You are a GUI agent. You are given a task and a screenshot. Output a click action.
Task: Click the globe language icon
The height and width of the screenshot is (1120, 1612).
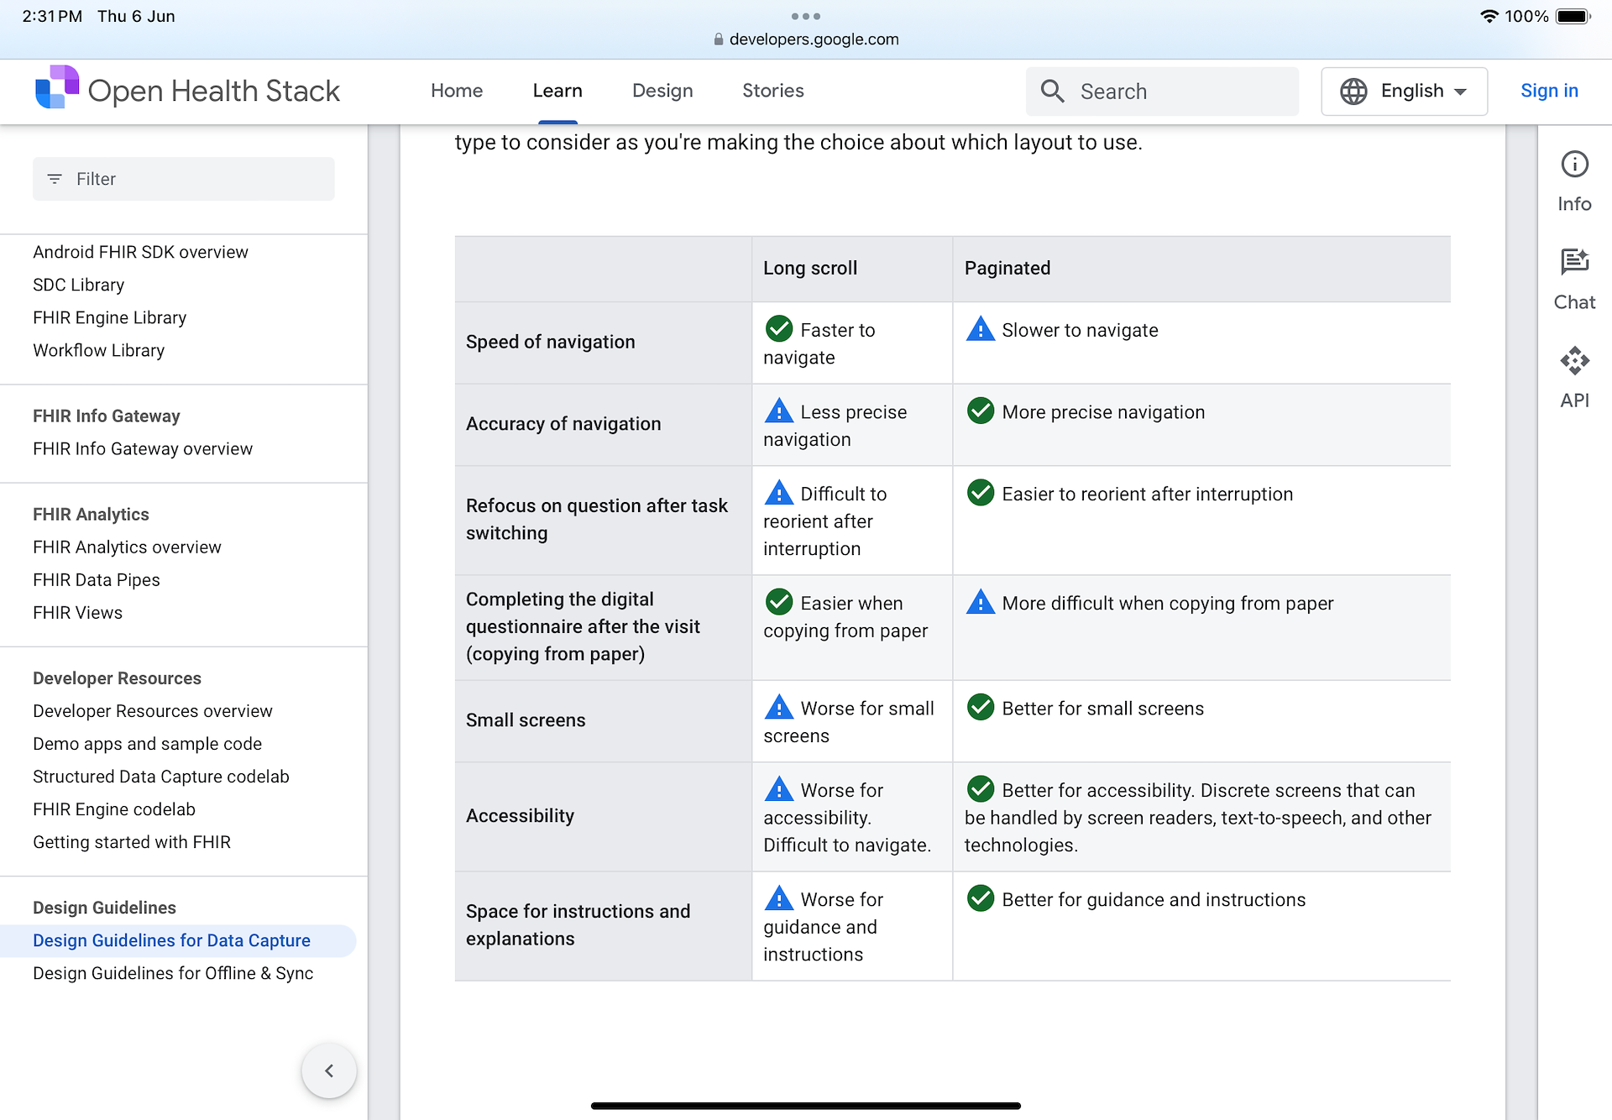click(1353, 91)
